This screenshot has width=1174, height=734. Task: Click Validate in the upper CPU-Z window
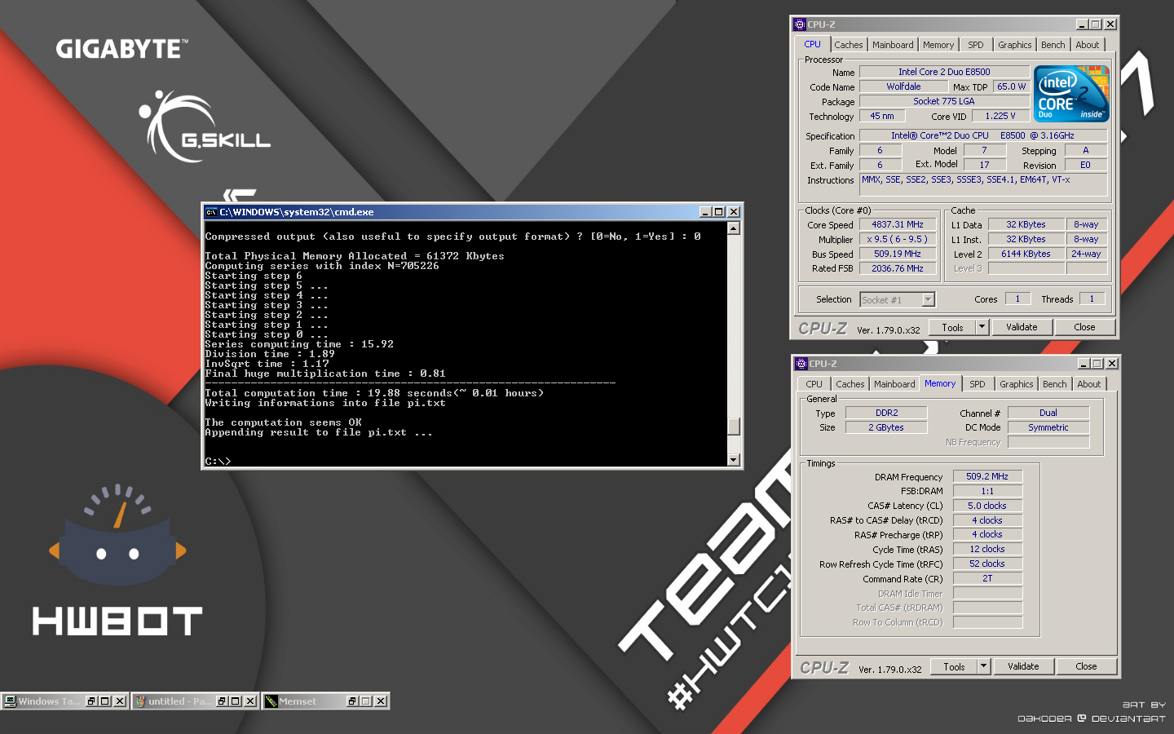coord(1022,327)
